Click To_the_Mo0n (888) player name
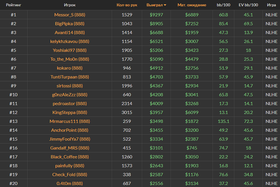 (70, 59)
